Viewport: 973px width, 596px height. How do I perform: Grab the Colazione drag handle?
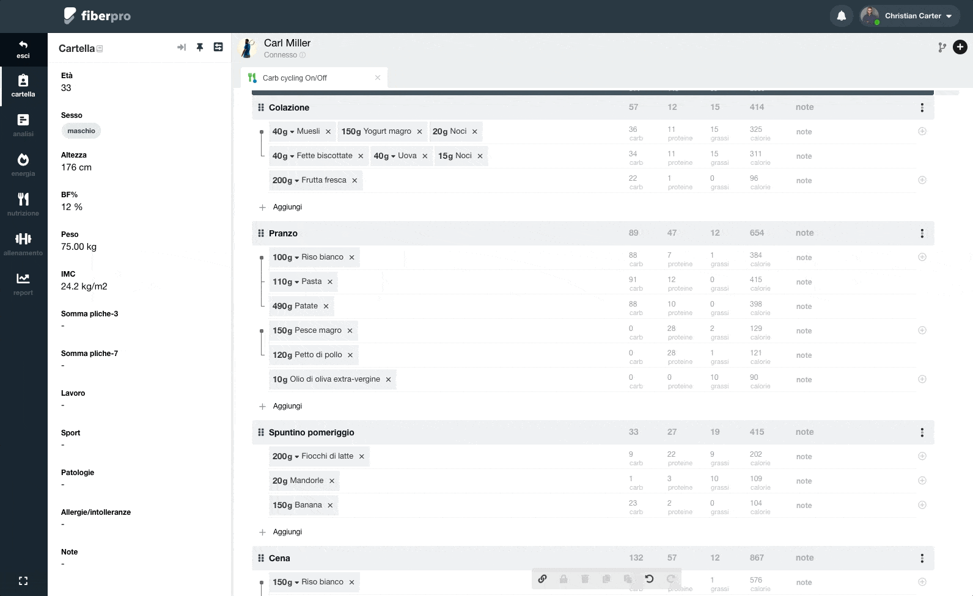261,107
